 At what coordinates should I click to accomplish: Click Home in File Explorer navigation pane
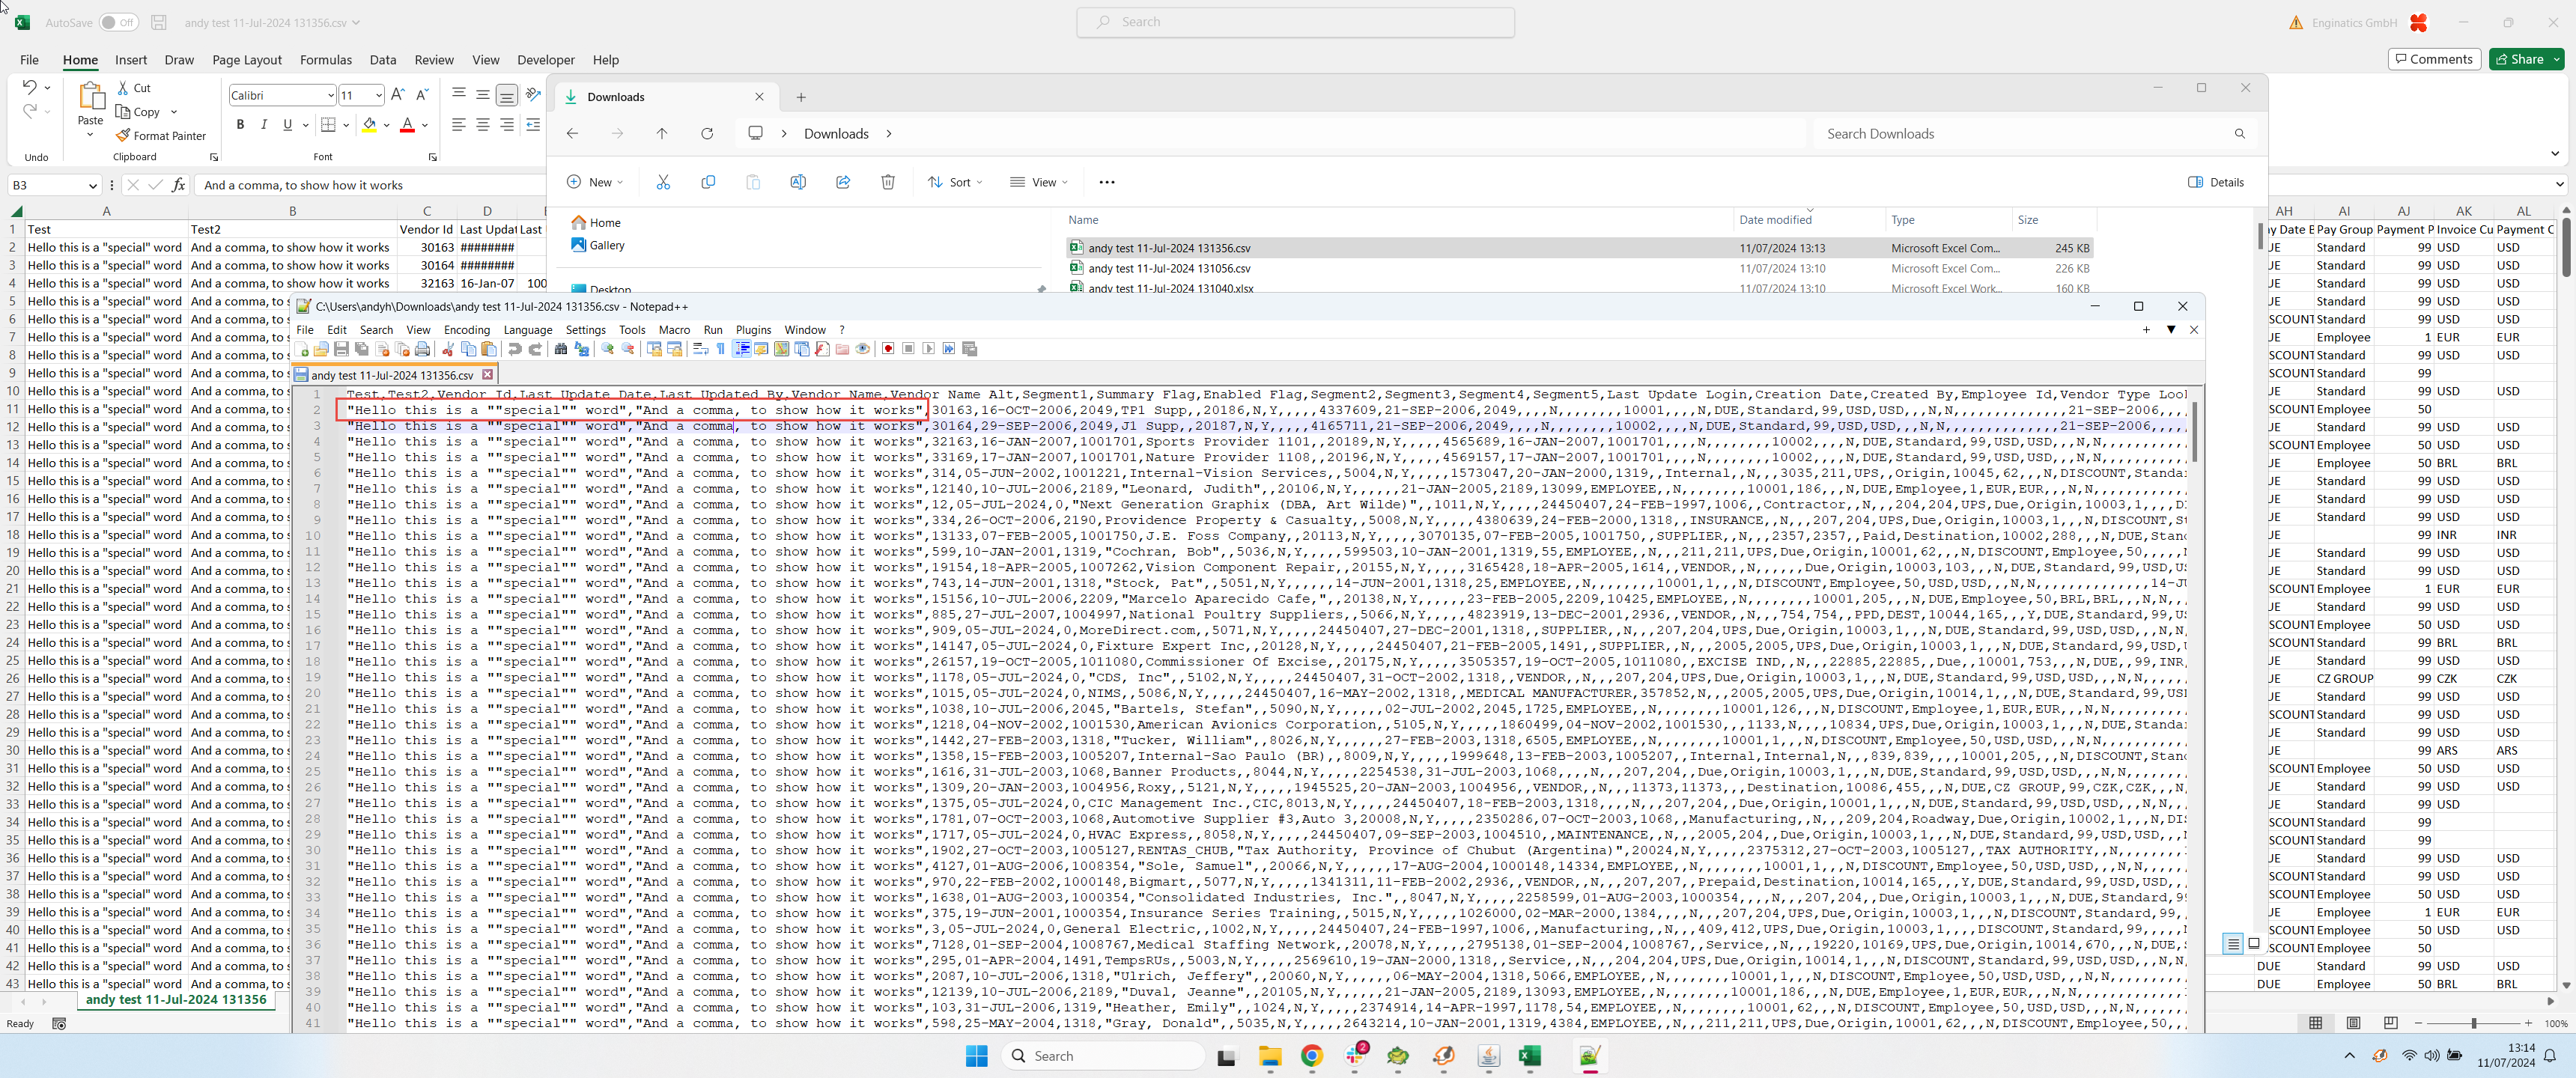click(597, 223)
